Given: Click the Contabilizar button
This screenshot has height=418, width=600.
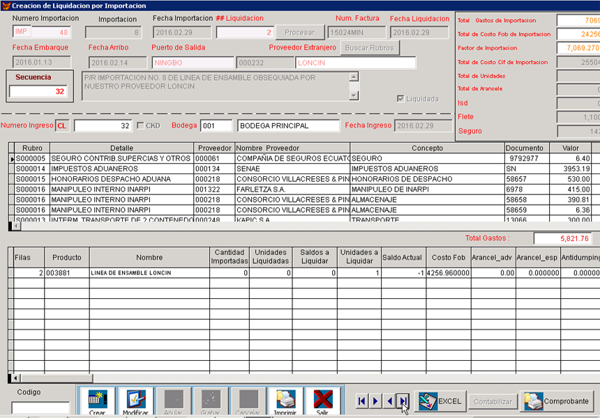Looking at the screenshot, I should click(493, 401).
